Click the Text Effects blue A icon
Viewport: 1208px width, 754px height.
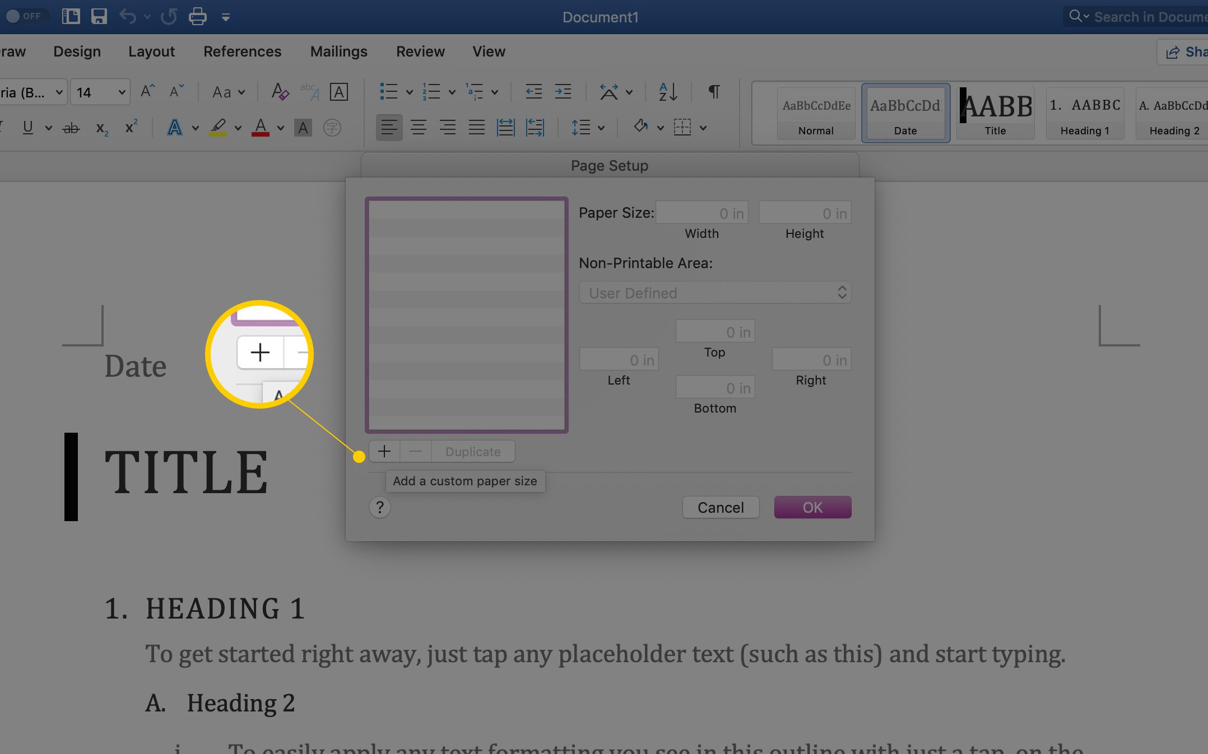point(174,128)
